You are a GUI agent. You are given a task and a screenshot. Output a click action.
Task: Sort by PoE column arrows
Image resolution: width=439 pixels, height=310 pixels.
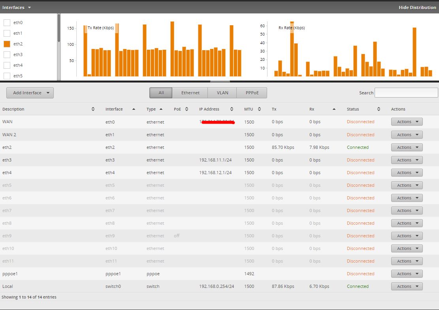coord(187,109)
